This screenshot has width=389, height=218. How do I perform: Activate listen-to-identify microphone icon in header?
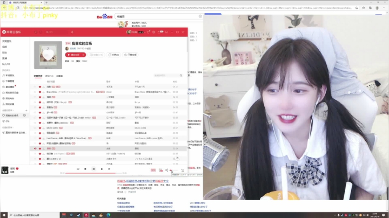(x=72, y=32)
